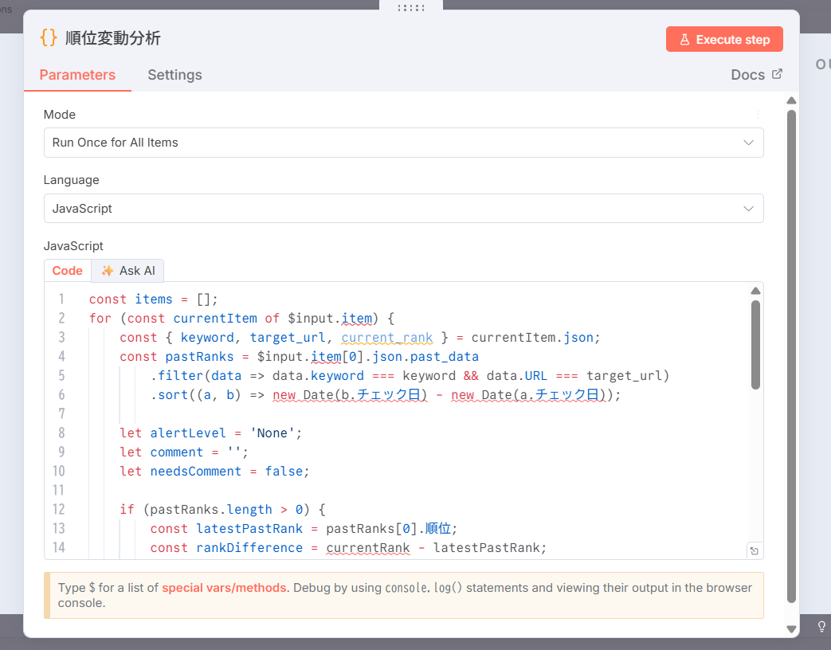This screenshot has height=650, width=831.
Task: Switch to the Settings tab
Action: tap(174, 75)
